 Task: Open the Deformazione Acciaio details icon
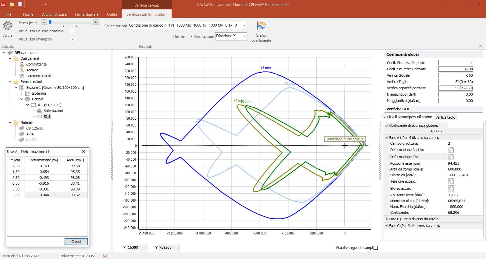451,150
